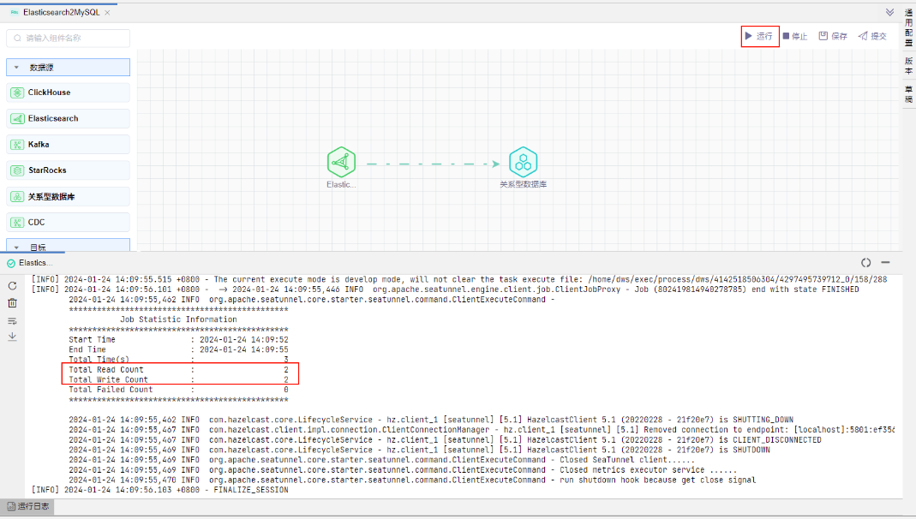
Task: Collapse the 目标 section
Action: pyautogui.click(x=69, y=247)
